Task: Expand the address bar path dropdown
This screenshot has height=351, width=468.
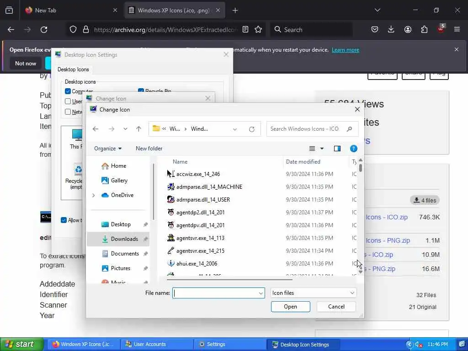Action: pos(235,129)
